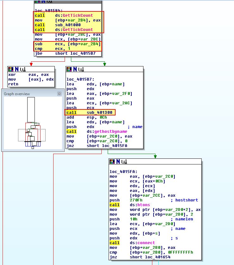Screen dimensions: 234x265
Task: Click the N rename icon on loc_4015FA node
Action: pos(118,162)
